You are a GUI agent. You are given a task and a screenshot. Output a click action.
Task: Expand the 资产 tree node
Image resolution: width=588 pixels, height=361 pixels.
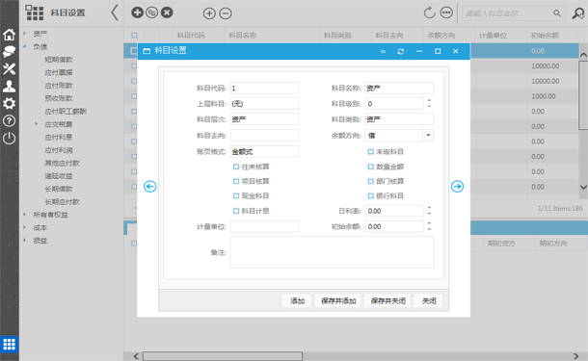[25, 34]
